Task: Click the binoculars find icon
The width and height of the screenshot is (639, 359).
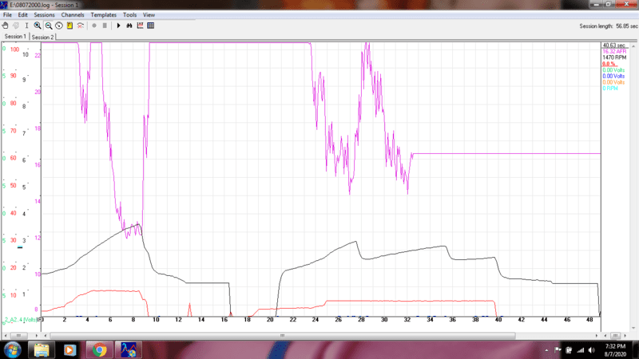Action: coord(129,26)
